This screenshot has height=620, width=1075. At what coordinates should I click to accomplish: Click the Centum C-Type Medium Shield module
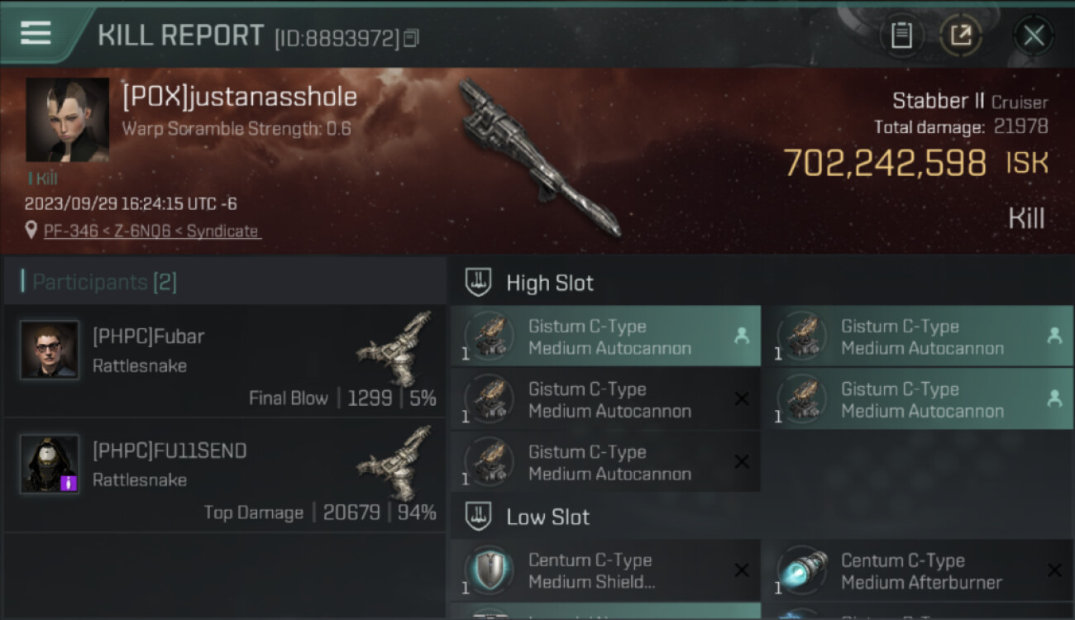pos(605,570)
